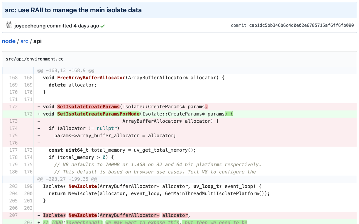Click joyeecheung's owl avatar icon
359x224 pixels.
click(x=9, y=25)
